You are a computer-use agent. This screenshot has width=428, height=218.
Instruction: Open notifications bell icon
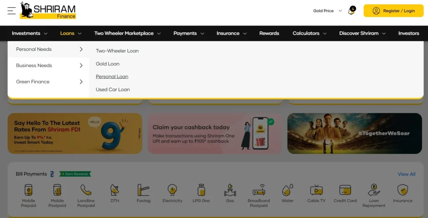pos(352,10)
